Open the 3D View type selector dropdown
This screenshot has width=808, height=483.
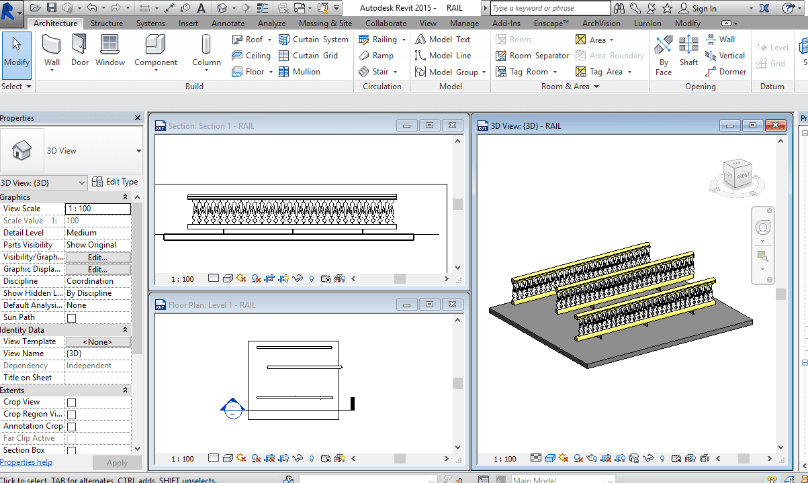[x=138, y=151]
